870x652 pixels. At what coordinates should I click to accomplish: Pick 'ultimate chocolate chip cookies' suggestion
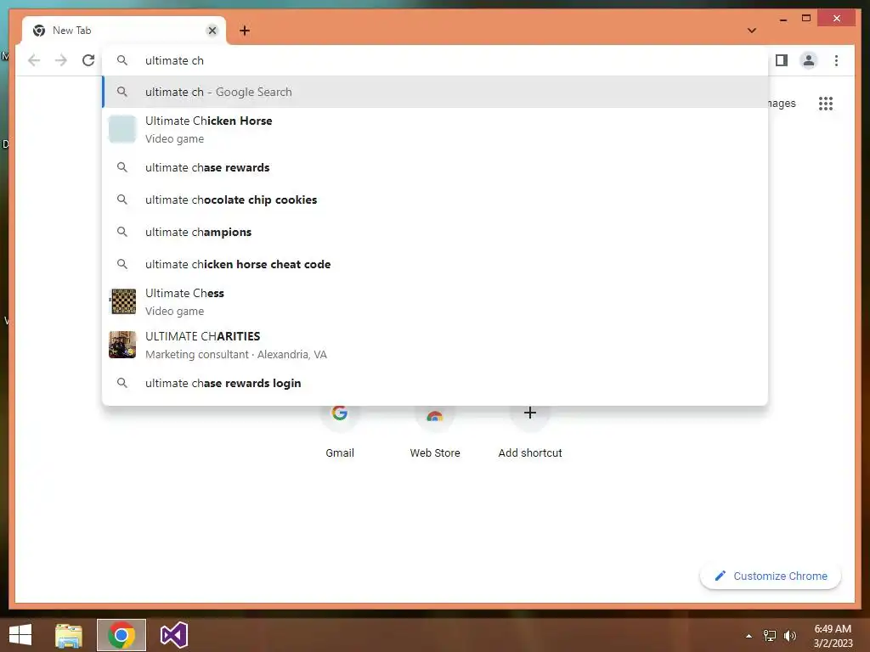coord(435,200)
